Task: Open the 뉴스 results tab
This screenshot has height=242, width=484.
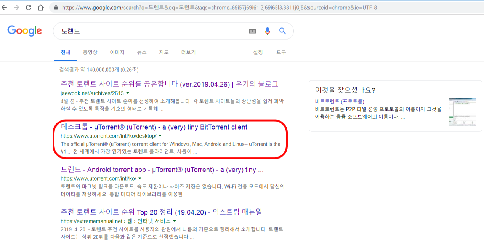Action: (x=142, y=52)
